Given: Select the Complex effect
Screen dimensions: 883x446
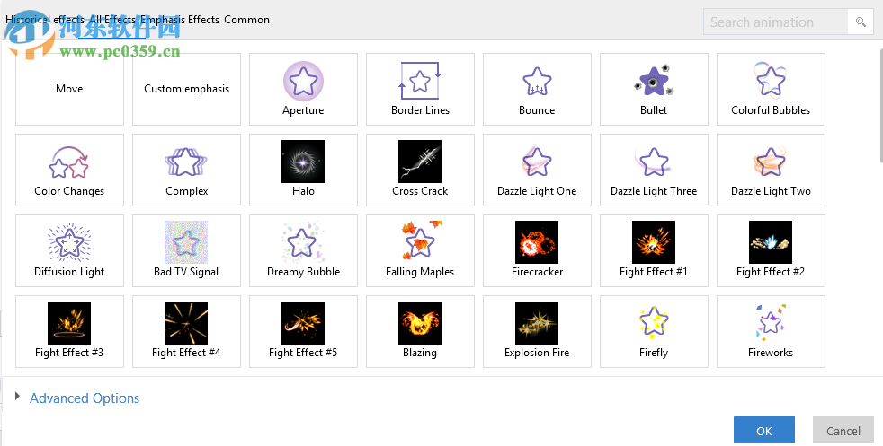Looking at the screenshot, I should [186, 171].
